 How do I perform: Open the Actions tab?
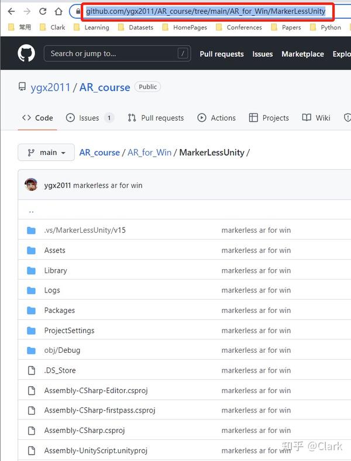[x=216, y=118]
